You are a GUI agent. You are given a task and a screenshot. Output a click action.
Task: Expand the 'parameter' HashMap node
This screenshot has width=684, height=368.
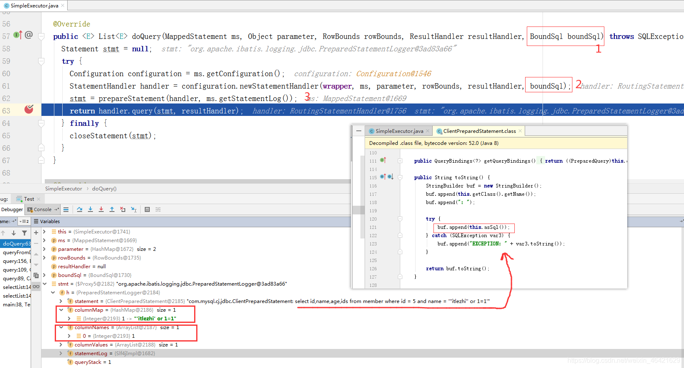coord(44,249)
